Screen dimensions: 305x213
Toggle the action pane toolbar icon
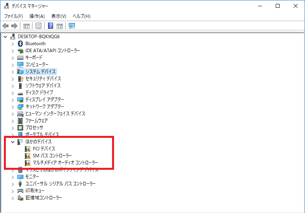(60, 26)
